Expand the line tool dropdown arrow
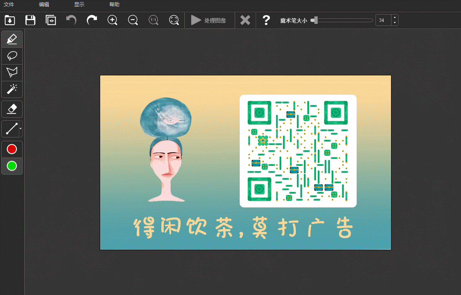The image size is (461, 295). click(x=21, y=129)
